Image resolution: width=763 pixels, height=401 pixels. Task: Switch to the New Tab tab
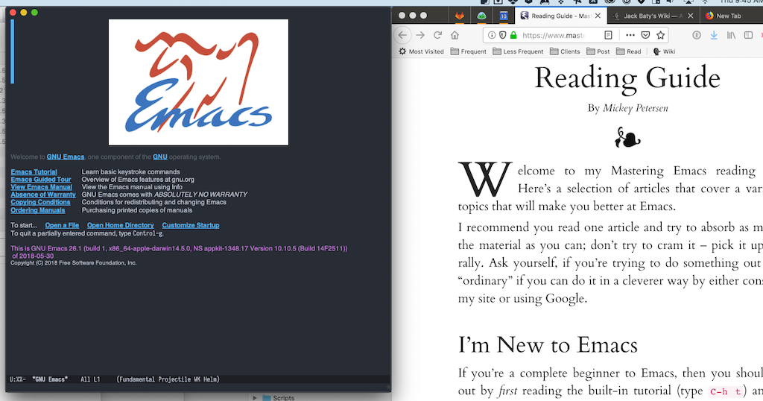pos(729,16)
